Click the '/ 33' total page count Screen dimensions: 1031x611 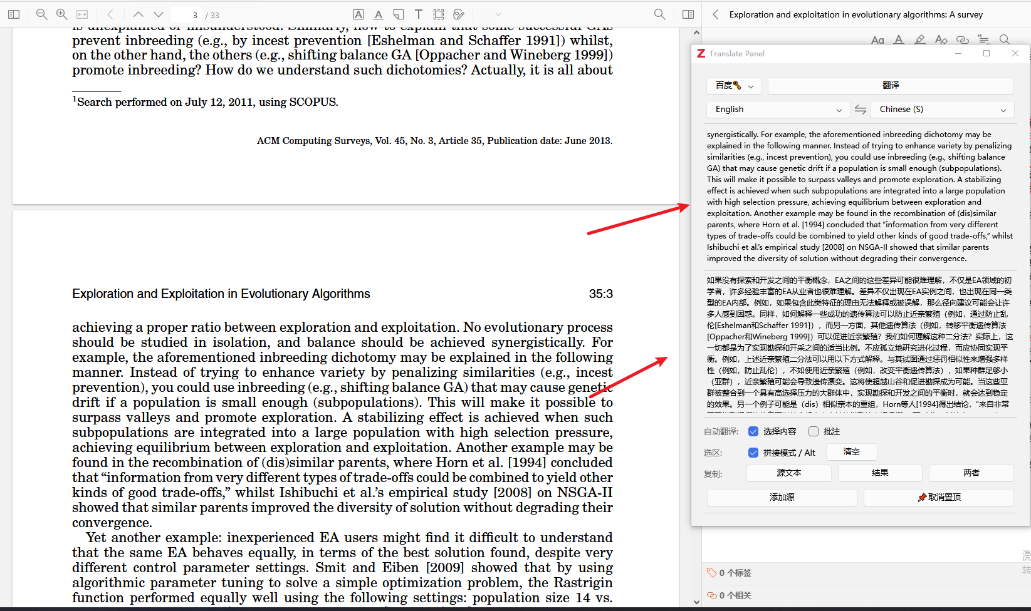pyautogui.click(x=212, y=15)
